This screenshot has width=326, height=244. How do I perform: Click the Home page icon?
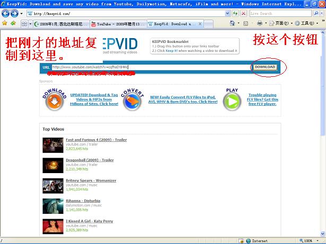tap(232, 23)
